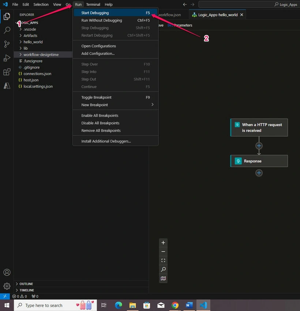The image size is (300, 311).
Task: Choose Toggle Breakpoint menu entry
Action: (x=115, y=97)
